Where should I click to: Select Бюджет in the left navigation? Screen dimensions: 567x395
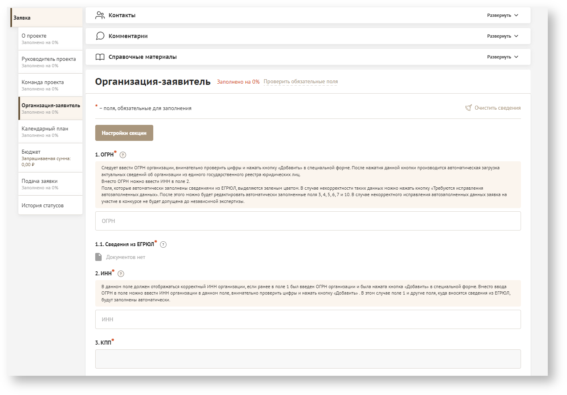coord(50,158)
